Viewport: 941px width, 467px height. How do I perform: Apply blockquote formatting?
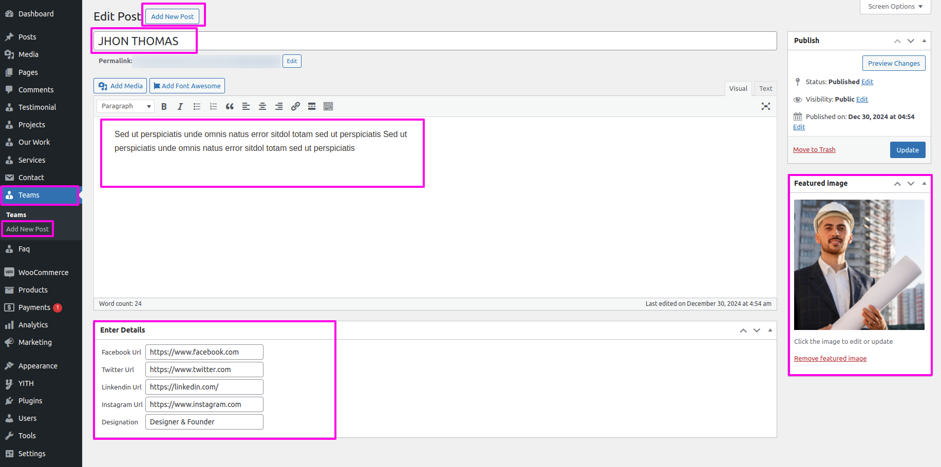230,106
